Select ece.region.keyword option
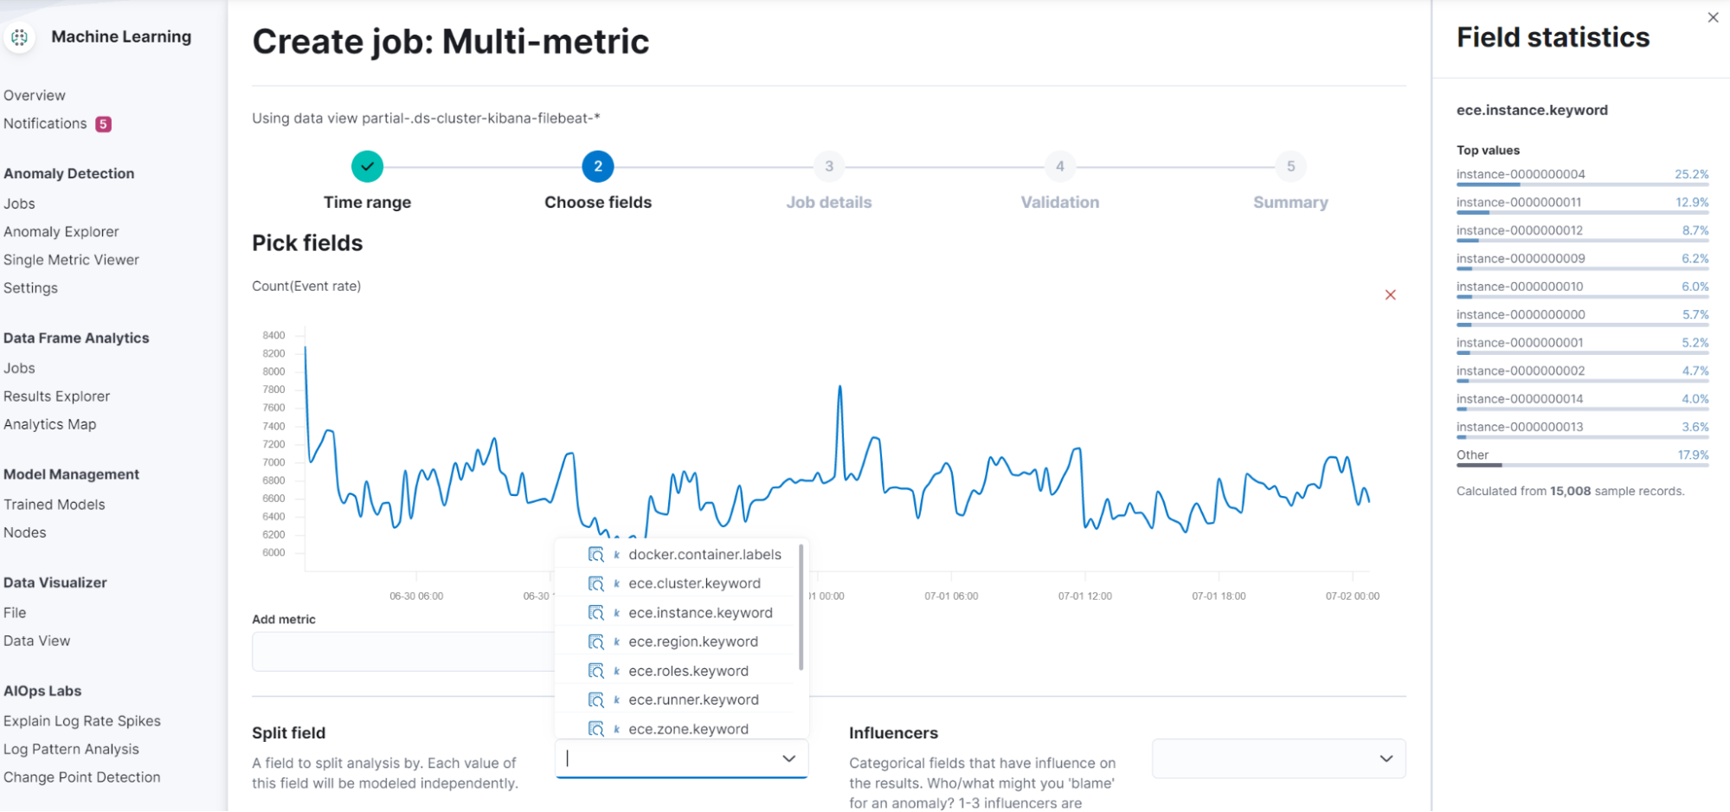 693,641
